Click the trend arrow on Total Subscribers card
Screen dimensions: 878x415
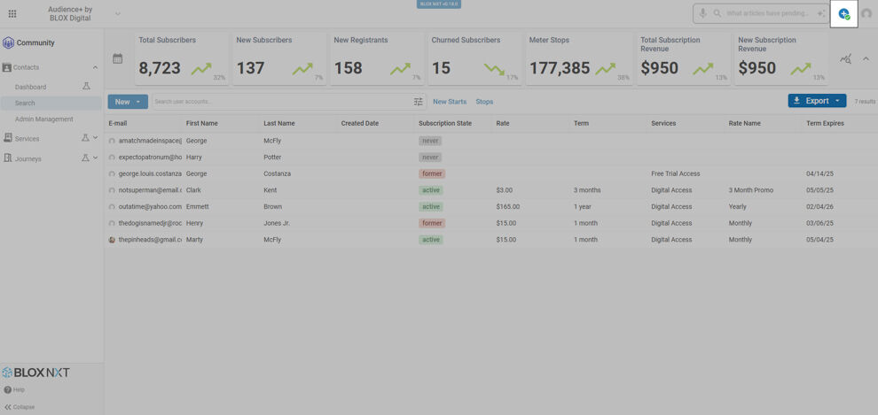(201, 69)
